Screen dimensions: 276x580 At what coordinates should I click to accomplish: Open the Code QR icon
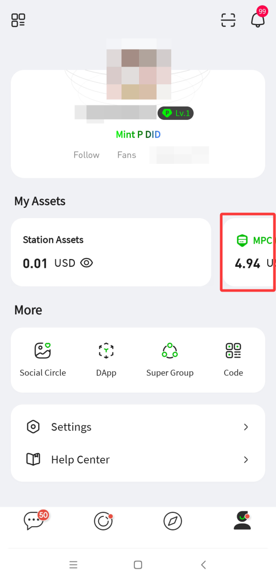tap(233, 350)
